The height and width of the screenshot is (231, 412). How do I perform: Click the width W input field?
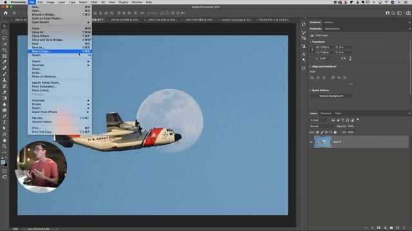click(326, 47)
